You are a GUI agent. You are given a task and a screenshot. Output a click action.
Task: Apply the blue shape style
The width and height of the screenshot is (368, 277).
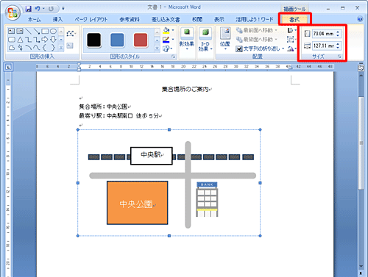coord(117,40)
